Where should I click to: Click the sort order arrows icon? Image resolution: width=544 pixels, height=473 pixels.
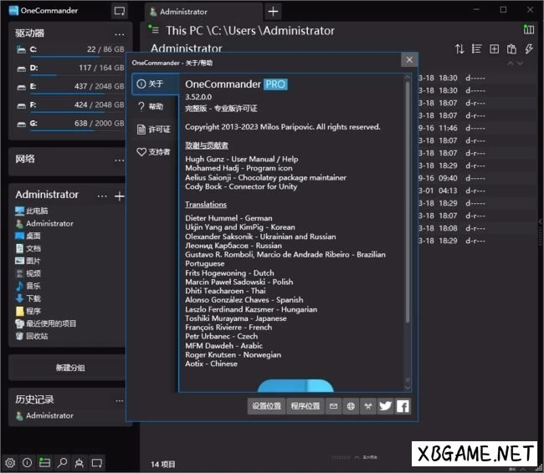[459, 49]
